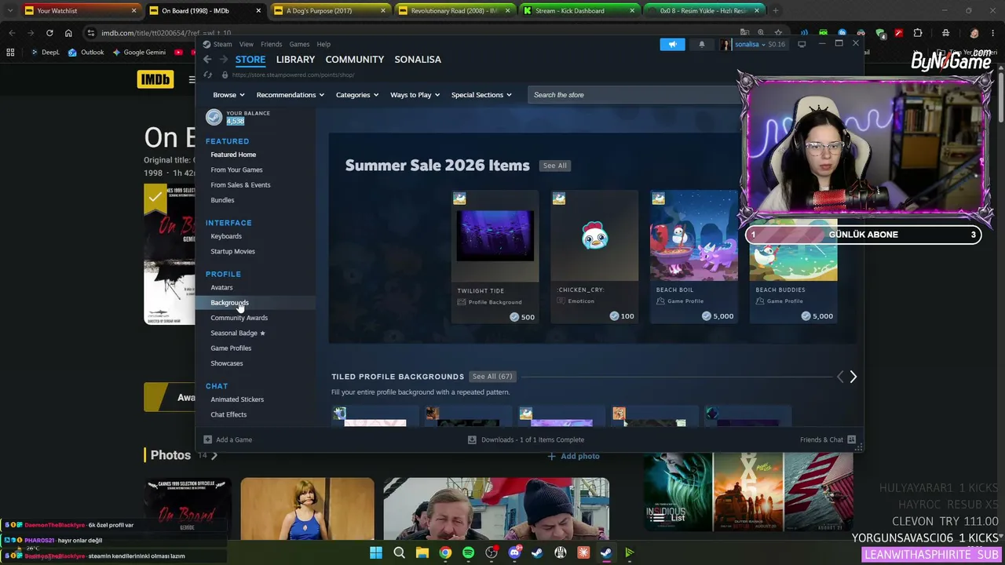Open Windows taskbar search
Viewport: 1005px width, 565px height.
point(399,552)
